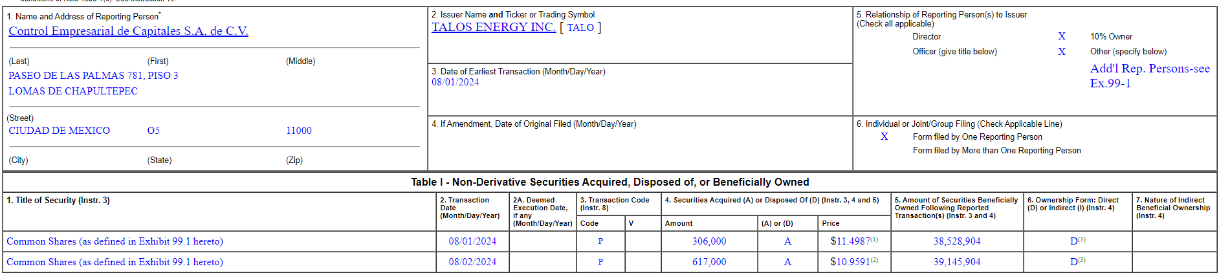Click the LOMAS DE CHAPULTEPEC address line
This screenshot has width=1219, height=273.
pos(73,91)
